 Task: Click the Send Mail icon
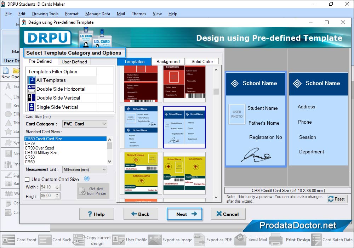[241, 239]
